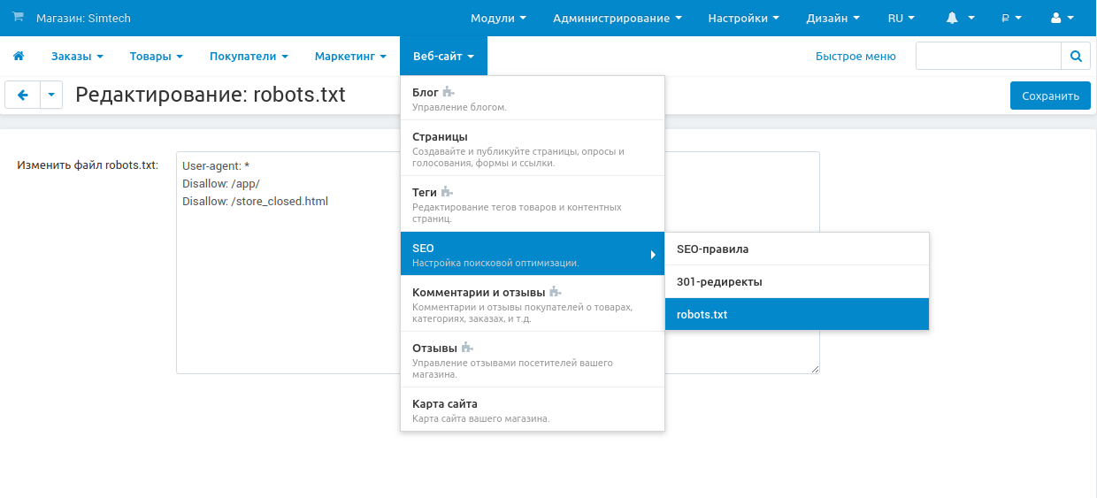Viewport: 1097px width, 498px height.
Task: Open the notifications bell menu
Action: point(960,18)
